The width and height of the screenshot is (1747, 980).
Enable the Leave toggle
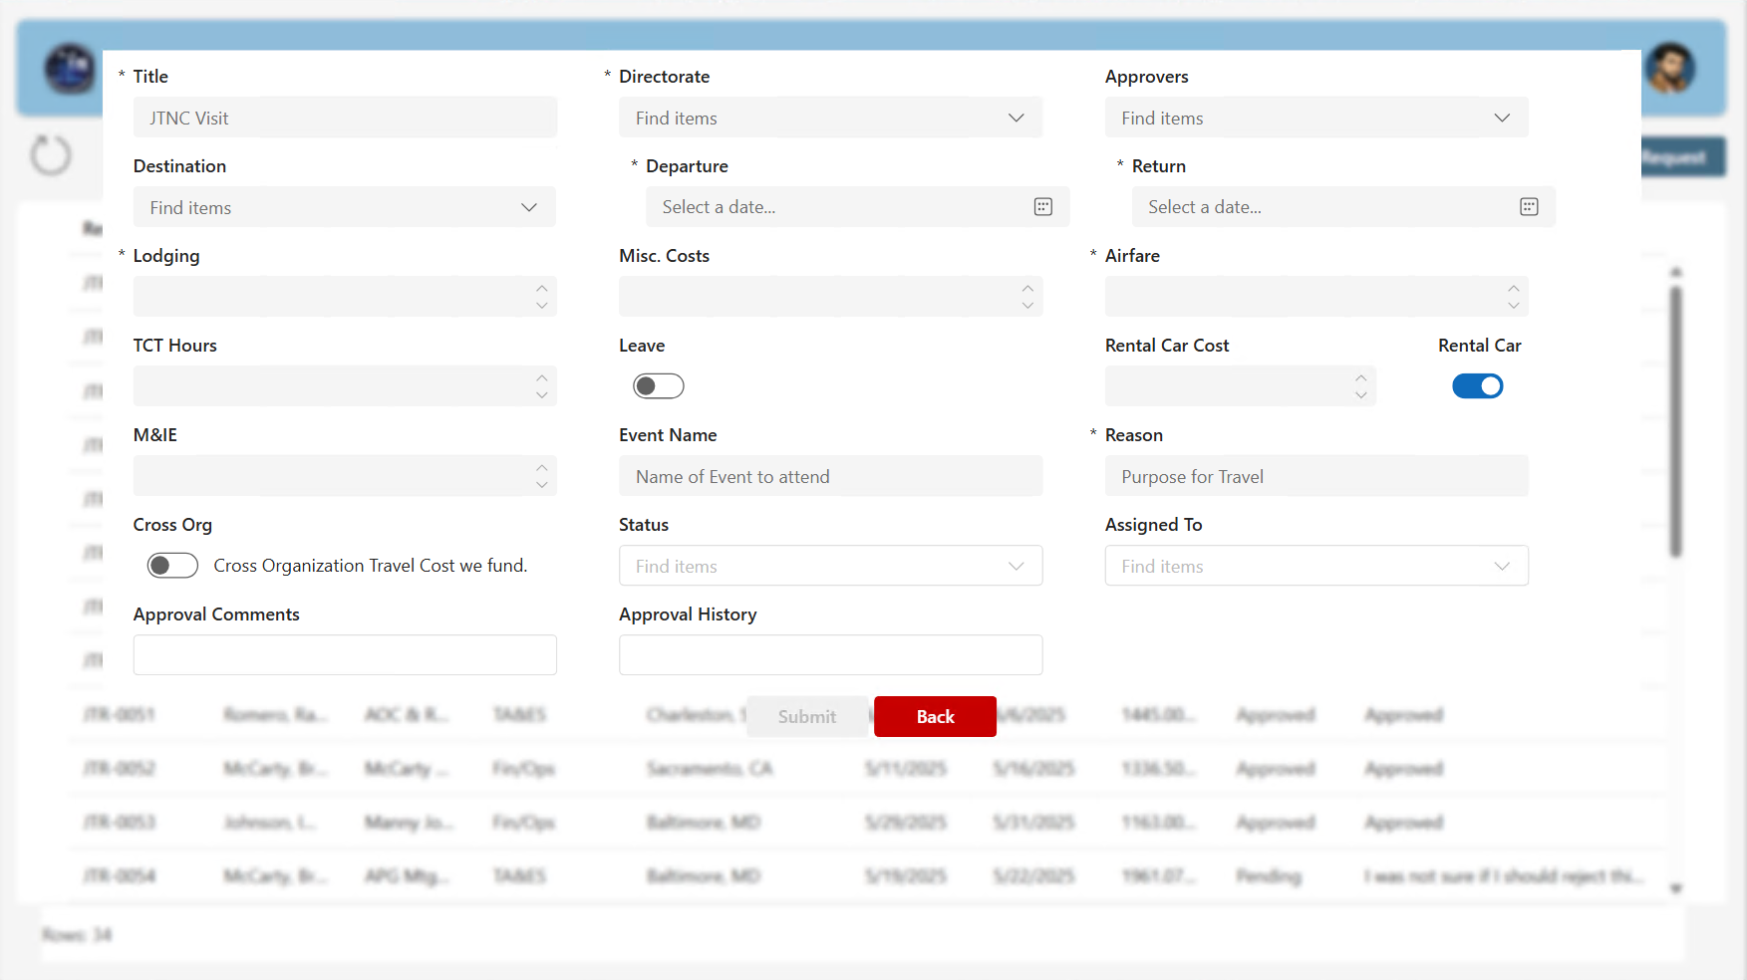[658, 385]
